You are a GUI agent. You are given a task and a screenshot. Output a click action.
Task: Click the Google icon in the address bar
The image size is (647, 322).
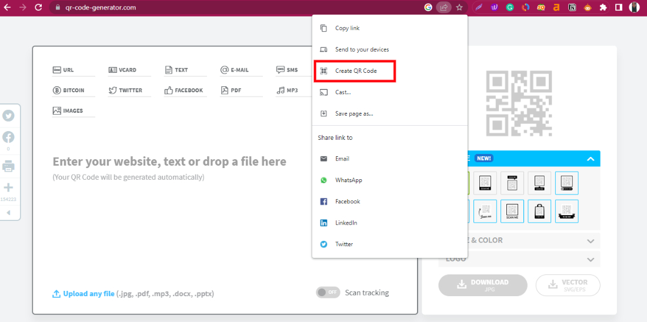[x=428, y=8]
